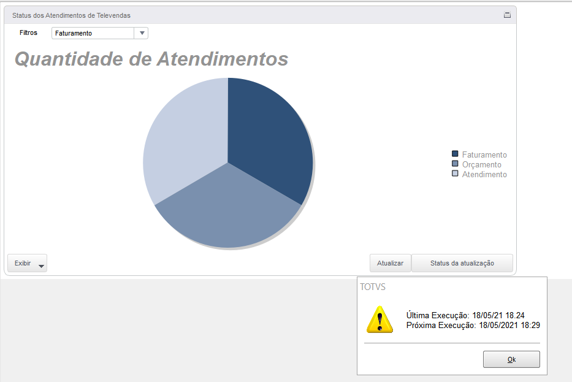
Task: Open Status da atualização
Action: point(462,263)
